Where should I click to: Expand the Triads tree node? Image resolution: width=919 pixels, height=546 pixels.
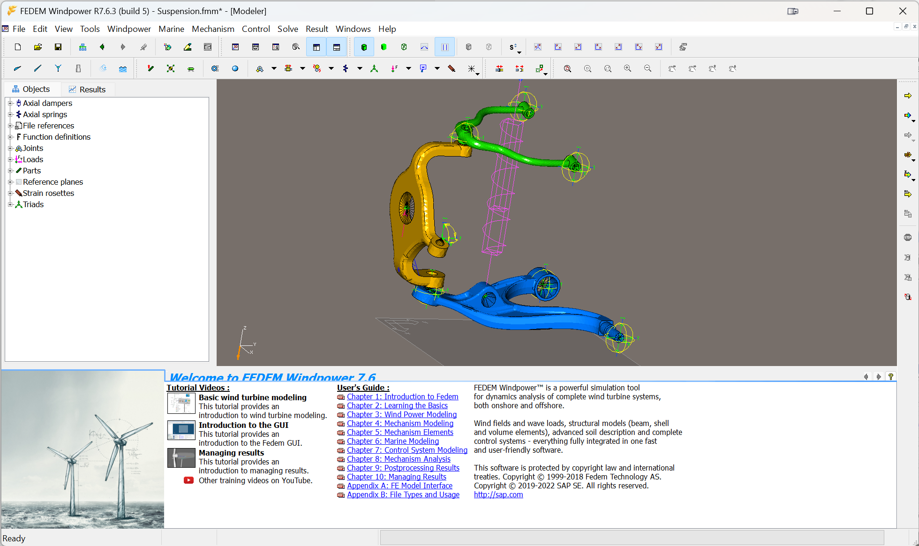click(x=10, y=204)
